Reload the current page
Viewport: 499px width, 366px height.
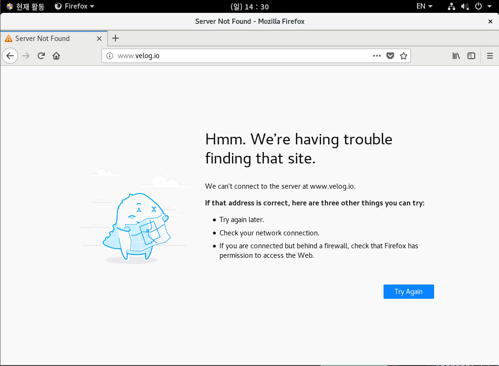click(41, 56)
